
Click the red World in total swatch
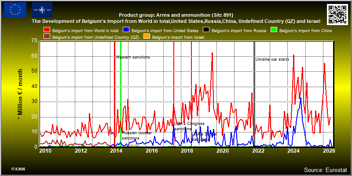click(x=47, y=30)
